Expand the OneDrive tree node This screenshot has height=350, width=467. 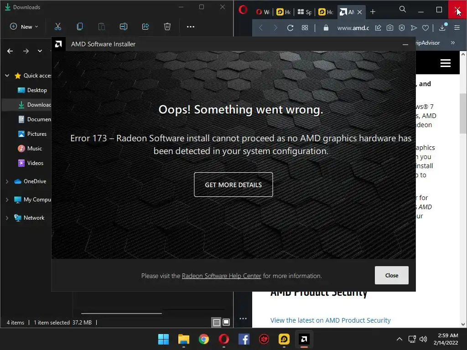pos(7,181)
